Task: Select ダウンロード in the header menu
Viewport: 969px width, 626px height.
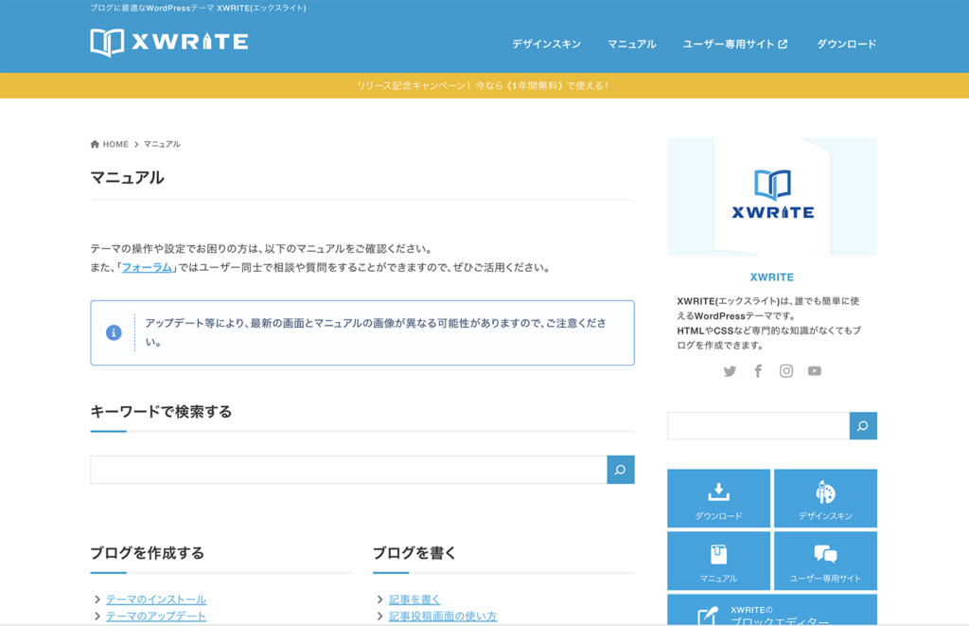Action: [x=845, y=44]
